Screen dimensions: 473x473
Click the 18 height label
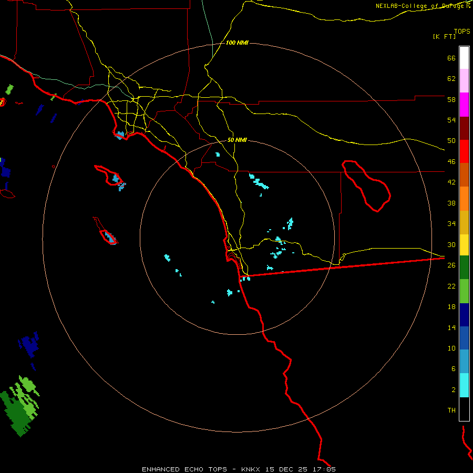pos(451,307)
